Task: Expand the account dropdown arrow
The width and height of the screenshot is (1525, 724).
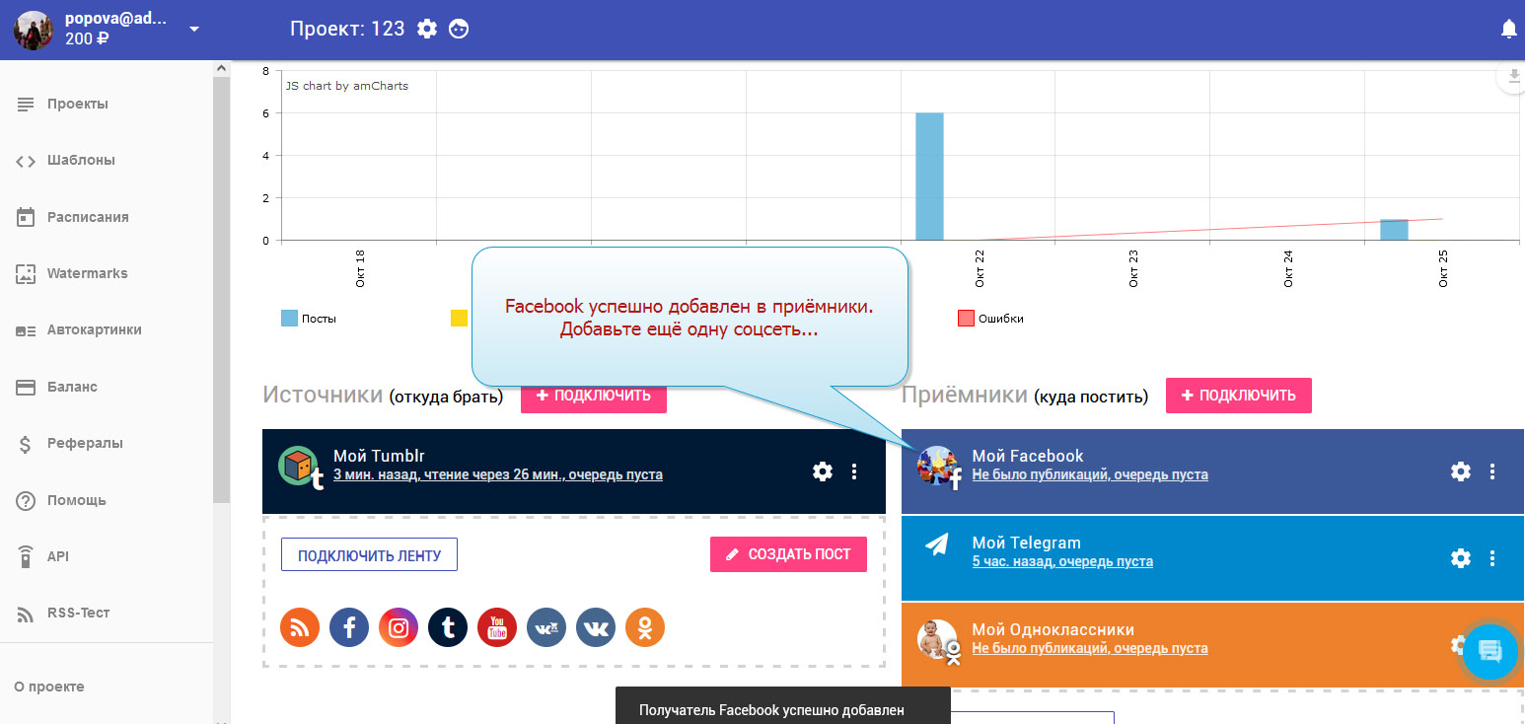Action: point(194,29)
